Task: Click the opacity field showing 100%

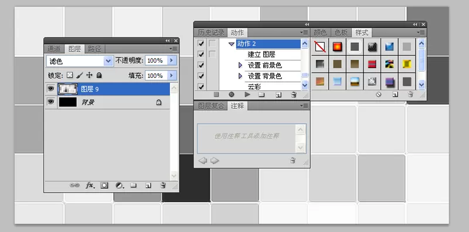Action: [156, 60]
